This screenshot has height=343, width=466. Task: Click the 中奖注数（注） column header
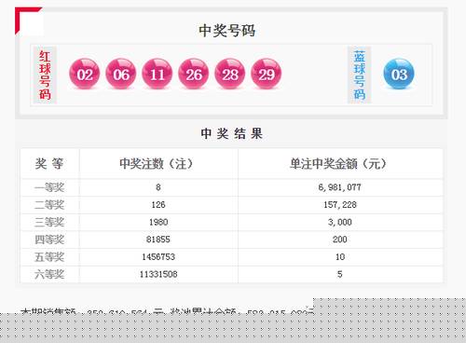coord(157,163)
